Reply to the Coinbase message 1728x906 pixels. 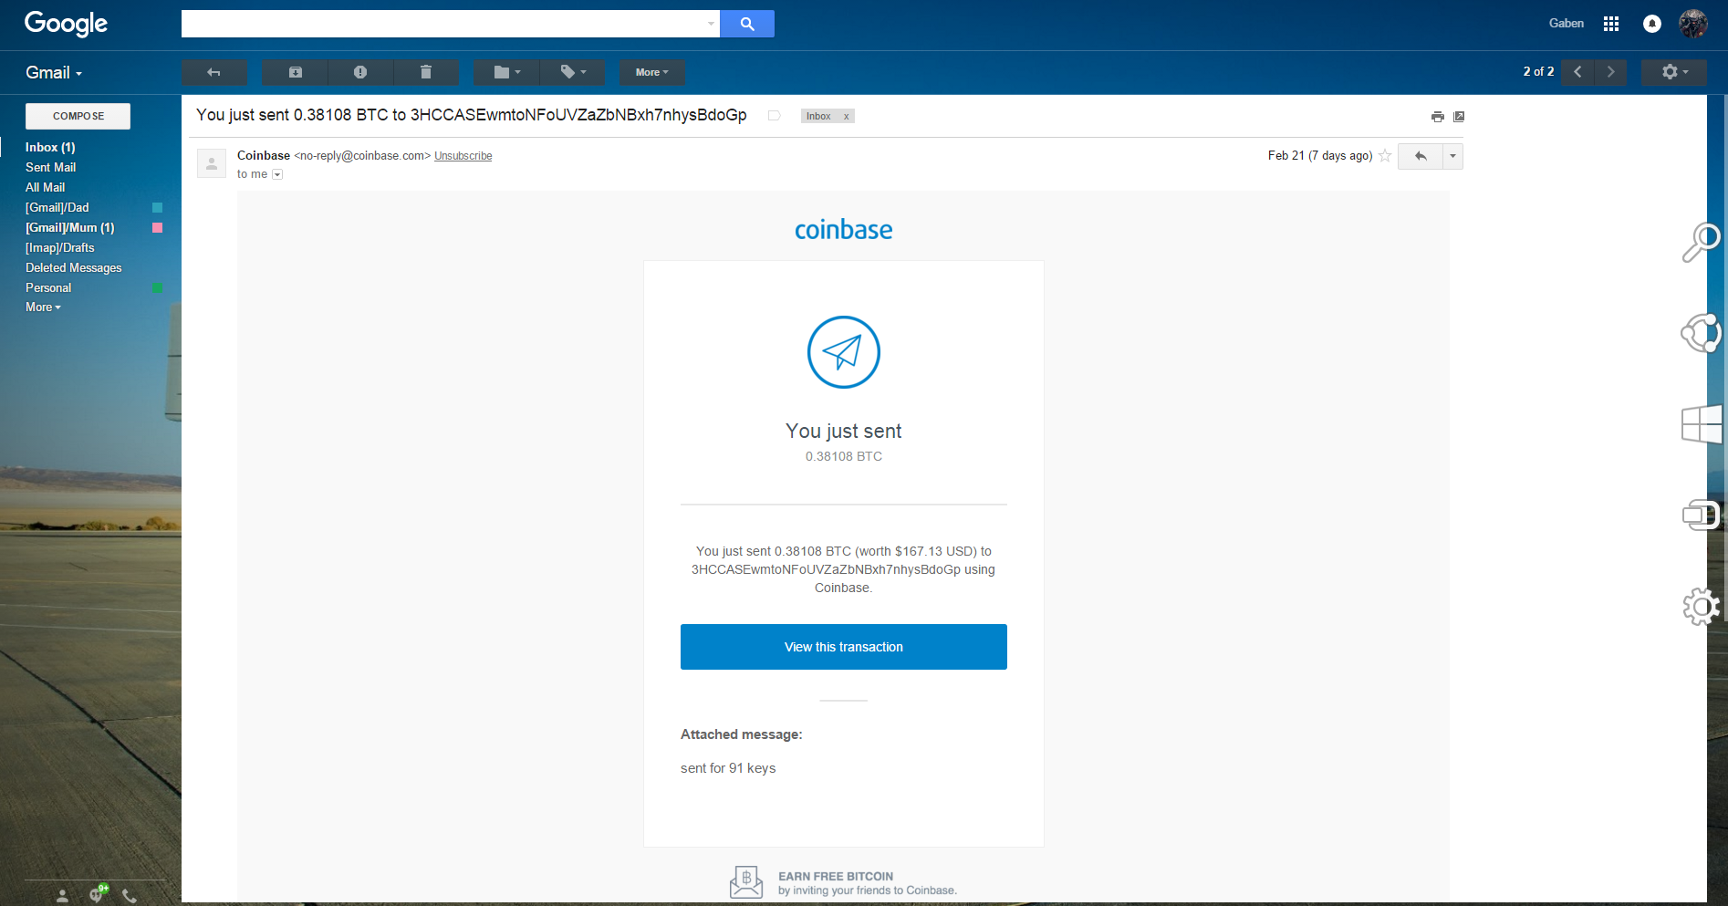(x=1421, y=156)
